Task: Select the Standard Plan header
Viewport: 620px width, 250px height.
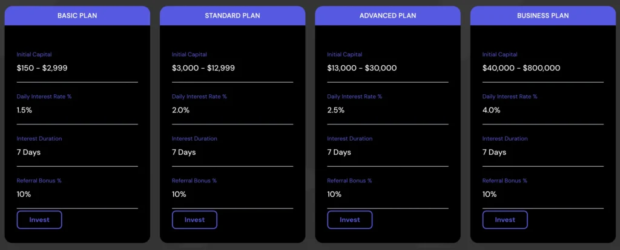Action: [x=232, y=16]
